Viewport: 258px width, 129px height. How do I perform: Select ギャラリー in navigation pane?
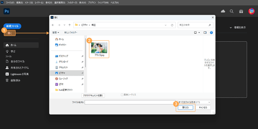click(x=61, y=45)
